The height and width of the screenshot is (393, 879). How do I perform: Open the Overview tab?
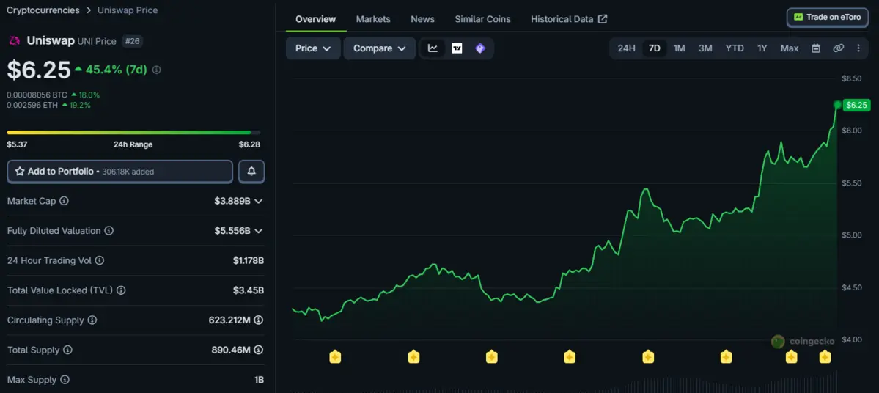pyautogui.click(x=316, y=19)
